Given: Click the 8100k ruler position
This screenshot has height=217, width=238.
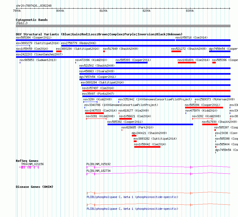Looking at the screenshot, I should (x=103, y=11).
